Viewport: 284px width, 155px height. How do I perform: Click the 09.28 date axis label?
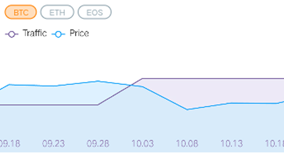click(x=98, y=143)
